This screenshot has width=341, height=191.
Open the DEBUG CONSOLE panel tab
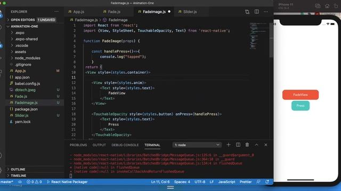125,145
